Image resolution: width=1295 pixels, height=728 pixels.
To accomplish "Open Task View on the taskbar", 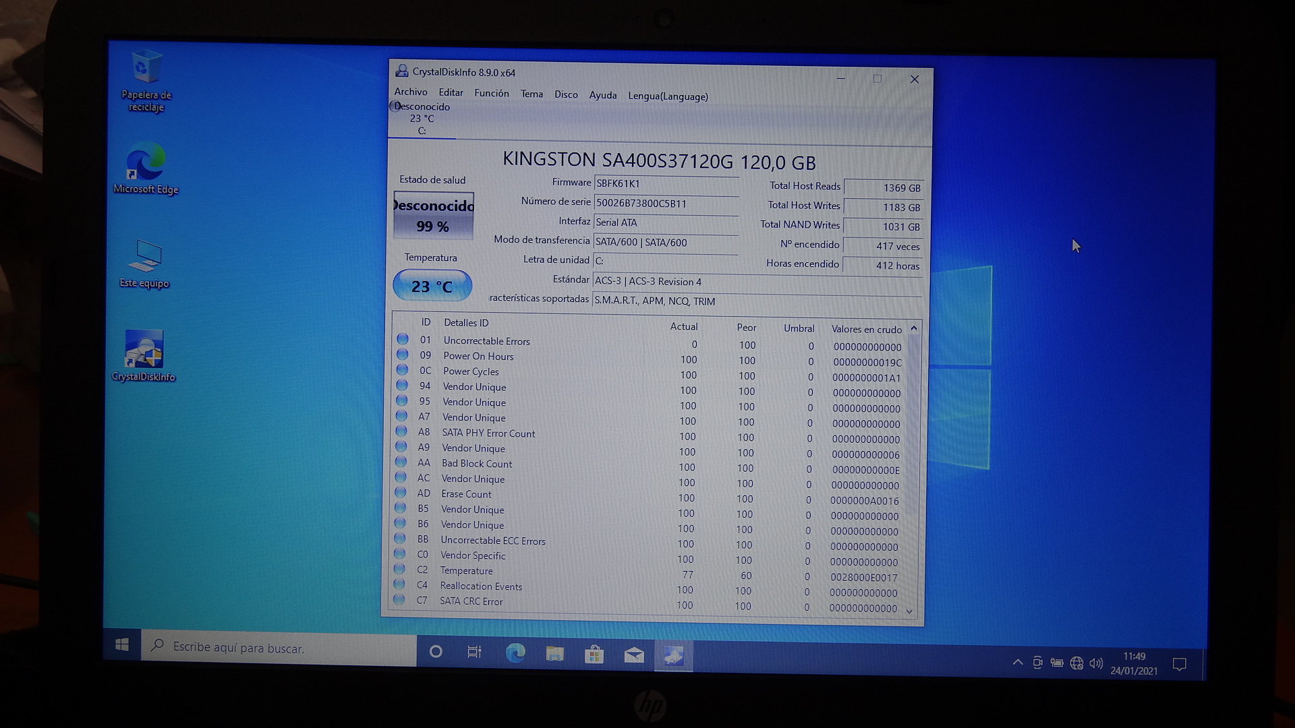I will tap(474, 652).
